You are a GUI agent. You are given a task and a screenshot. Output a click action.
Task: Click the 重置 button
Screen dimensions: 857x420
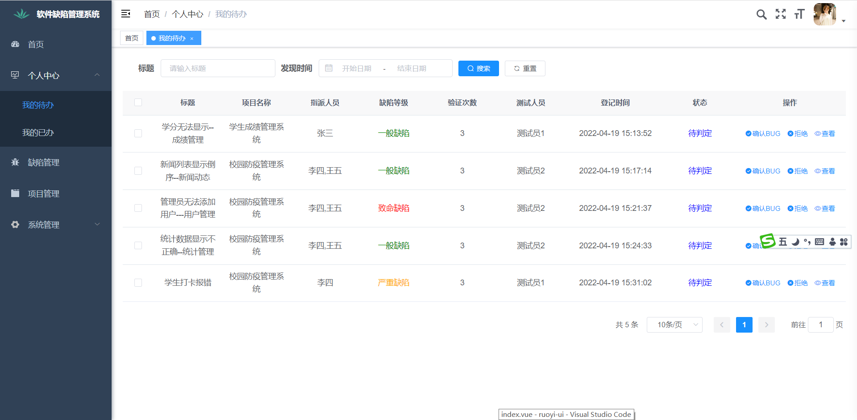tap(525, 68)
